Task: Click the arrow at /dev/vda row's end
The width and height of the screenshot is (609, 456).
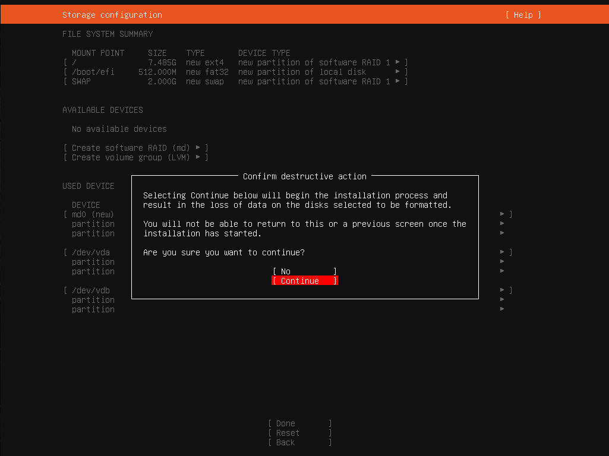Action: coord(503,252)
